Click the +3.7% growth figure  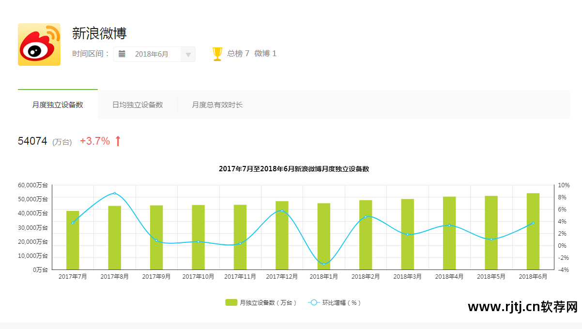pyautogui.click(x=95, y=141)
